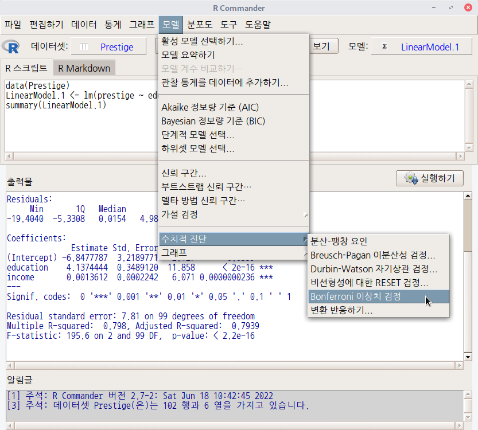The width and height of the screenshot is (478, 430).
Task: Click the Prestige dataset button
Action: click(x=108, y=46)
